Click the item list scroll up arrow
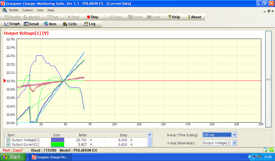Image resolution: width=275 pixels, height=161 pixels. [150, 135]
